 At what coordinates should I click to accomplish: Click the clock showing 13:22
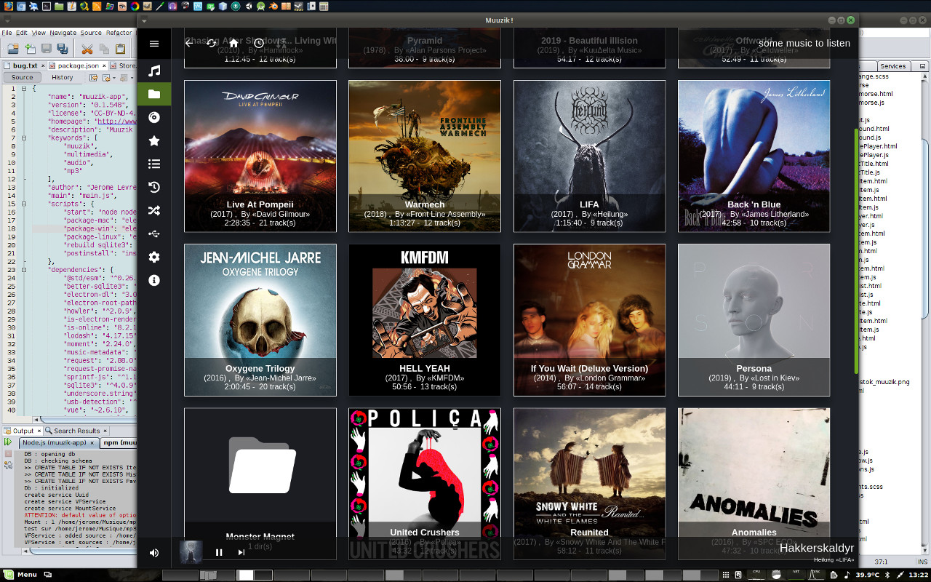918,575
